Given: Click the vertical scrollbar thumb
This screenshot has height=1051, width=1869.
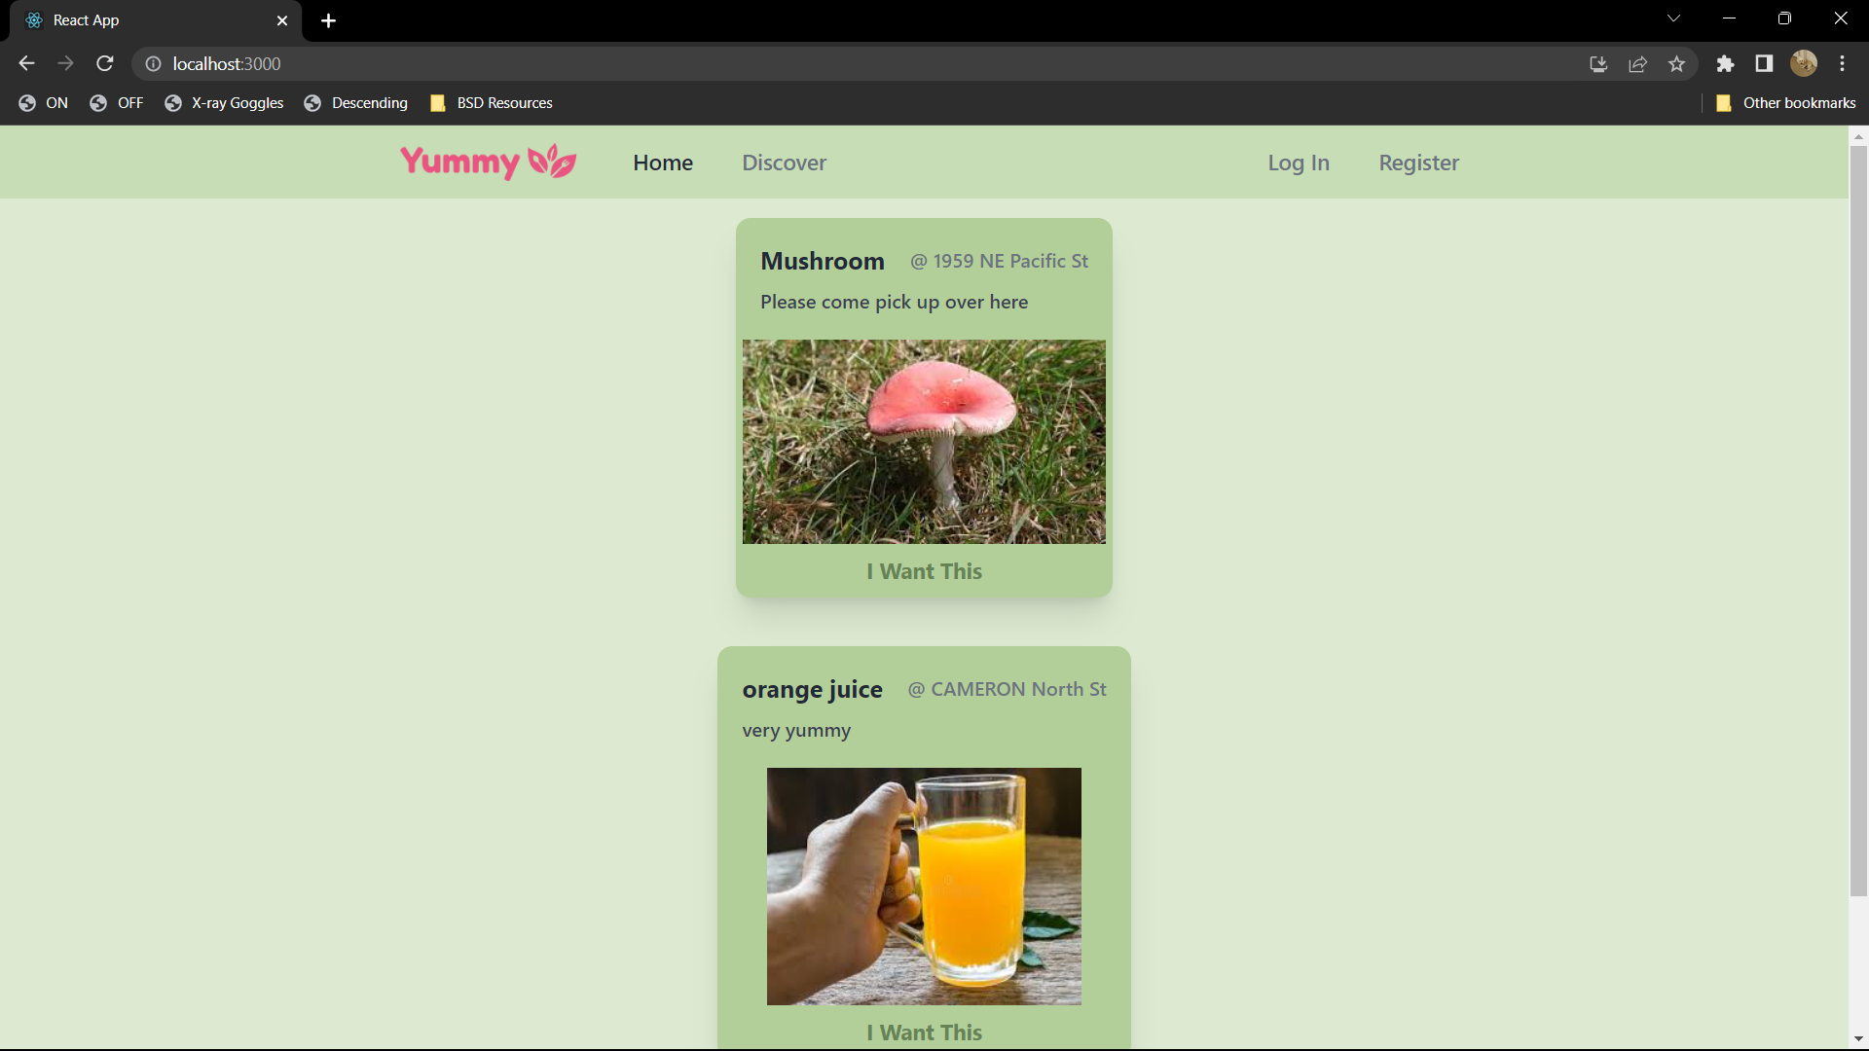Looking at the screenshot, I should coord(1858,521).
